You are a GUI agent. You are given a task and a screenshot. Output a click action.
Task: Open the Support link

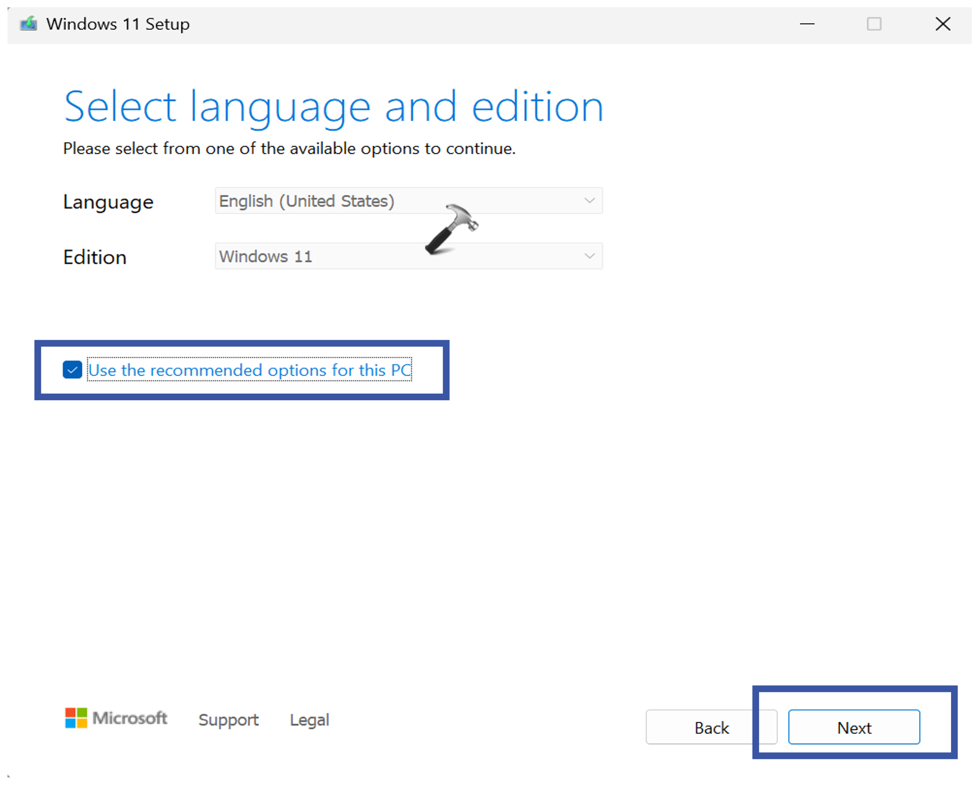tap(228, 720)
